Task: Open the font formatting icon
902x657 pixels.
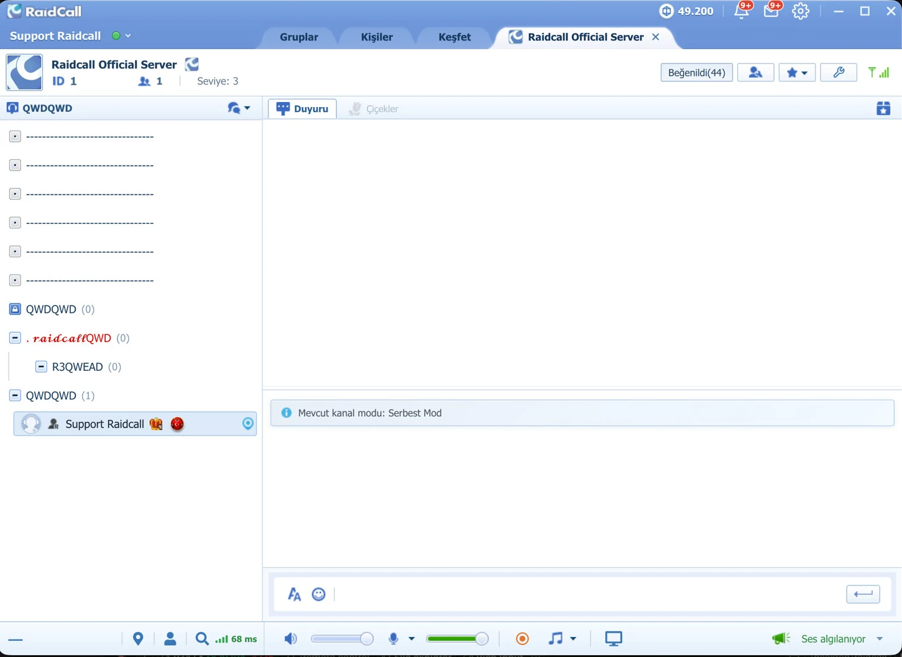Action: 294,595
